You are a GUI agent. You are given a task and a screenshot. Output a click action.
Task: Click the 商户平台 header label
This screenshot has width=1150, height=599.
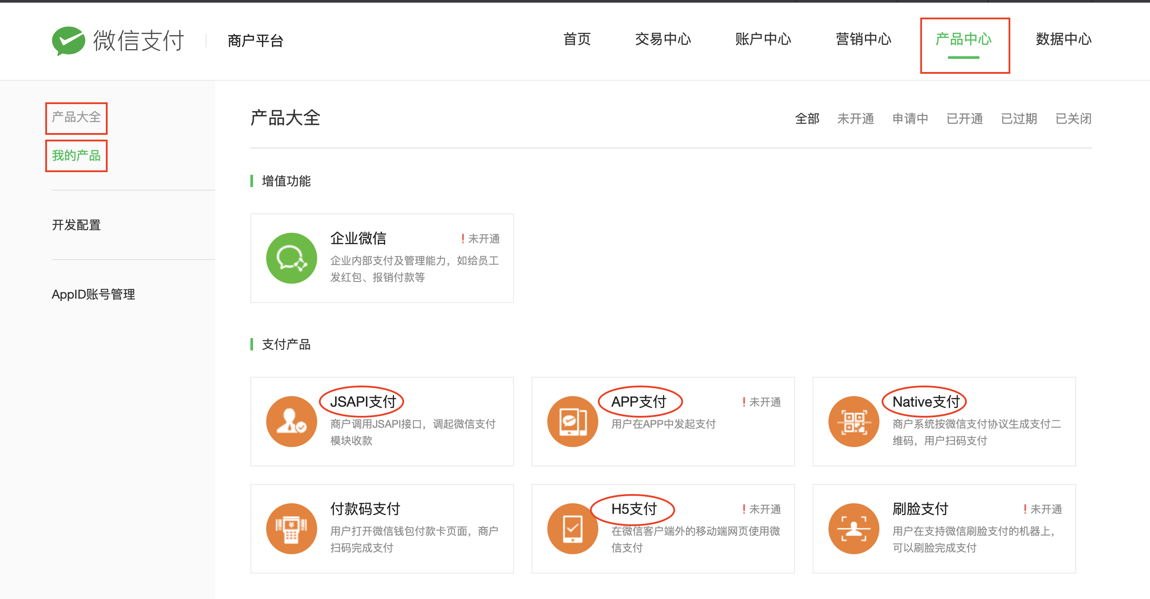pyautogui.click(x=255, y=41)
